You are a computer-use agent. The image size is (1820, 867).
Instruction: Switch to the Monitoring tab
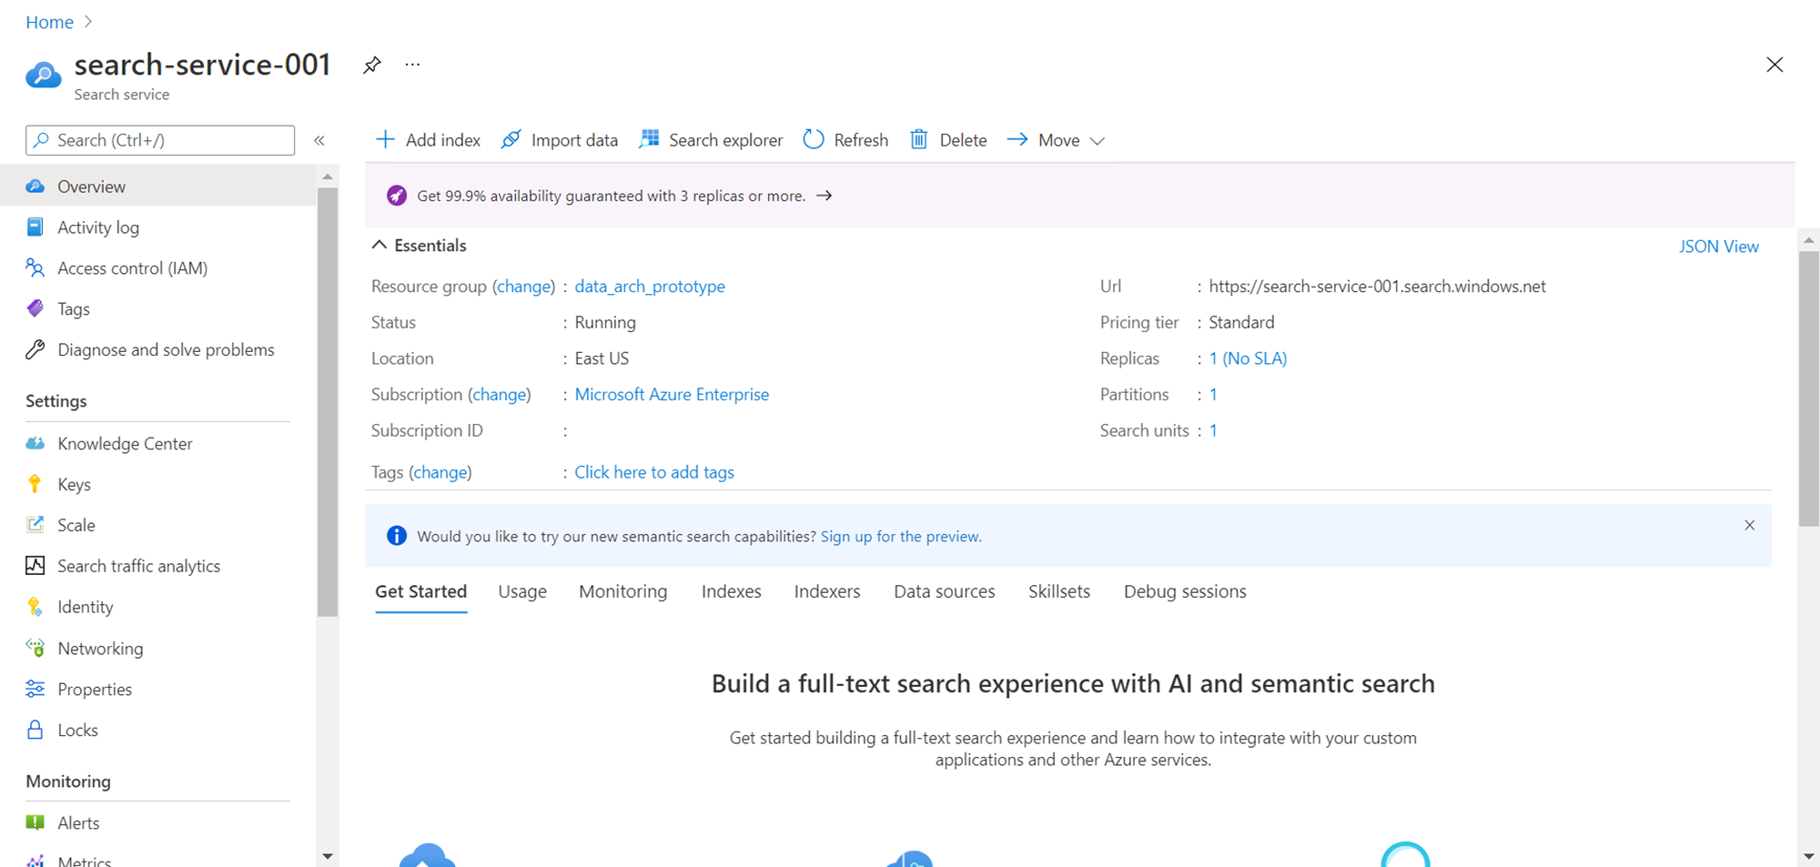point(622,591)
